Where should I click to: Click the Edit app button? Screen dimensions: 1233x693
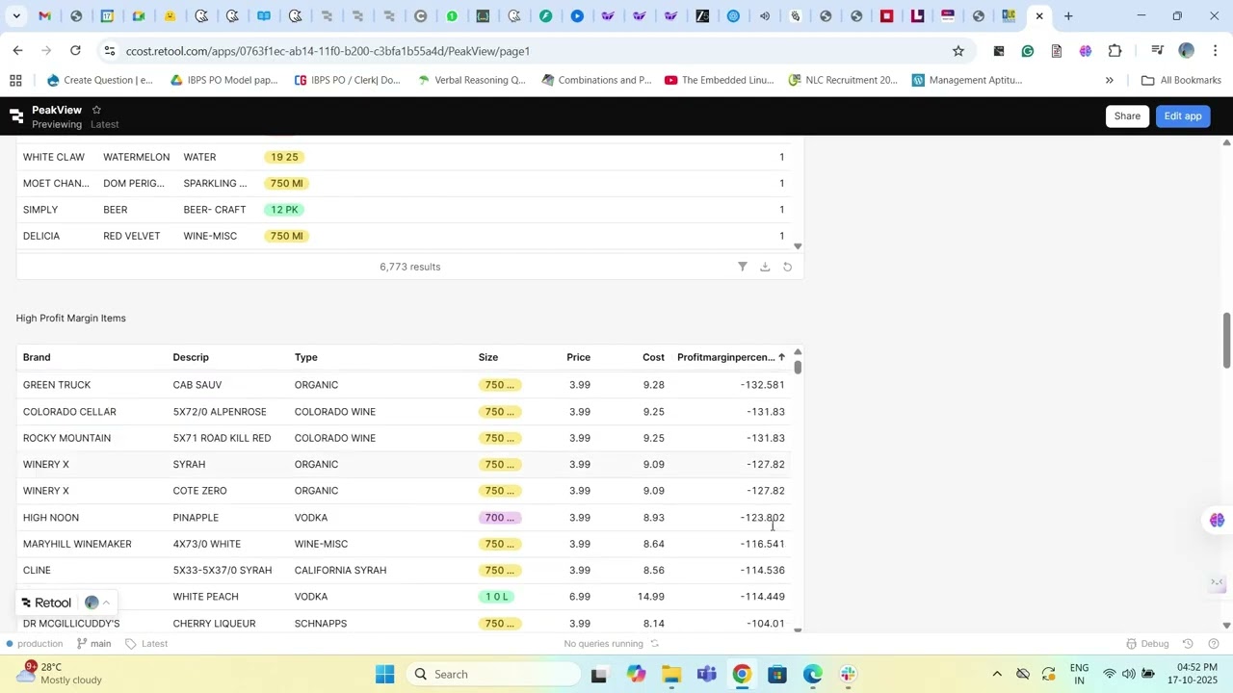point(1183,116)
